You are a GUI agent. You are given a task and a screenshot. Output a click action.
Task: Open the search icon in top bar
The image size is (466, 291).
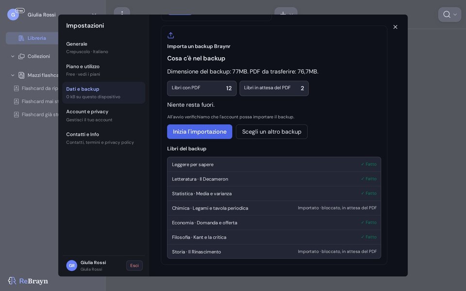click(x=447, y=15)
